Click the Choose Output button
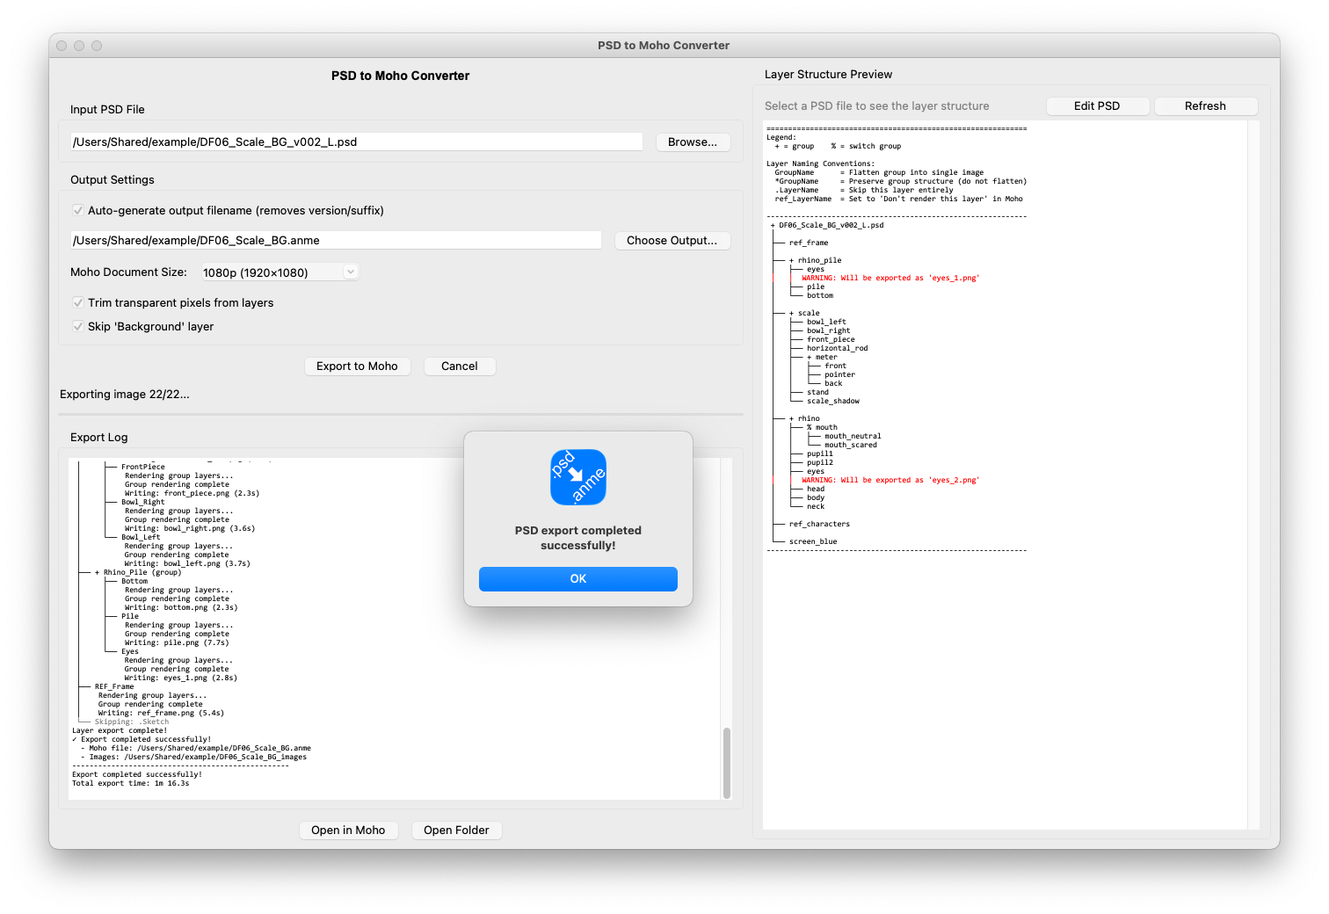The width and height of the screenshot is (1329, 914). pyautogui.click(x=672, y=240)
